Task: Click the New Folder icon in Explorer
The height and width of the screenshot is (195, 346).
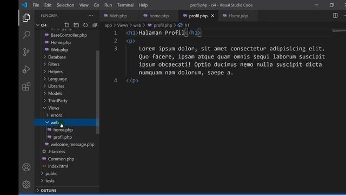Action: tap(76, 25)
